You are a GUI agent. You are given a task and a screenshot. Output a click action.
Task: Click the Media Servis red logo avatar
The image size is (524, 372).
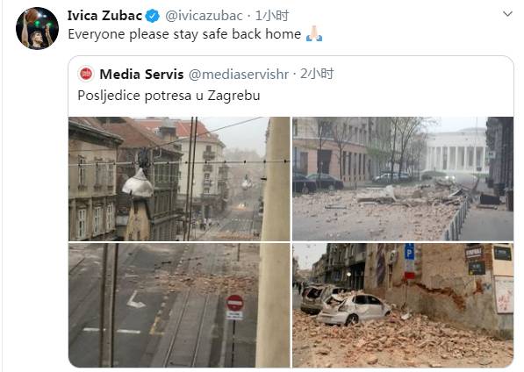[x=86, y=74]
